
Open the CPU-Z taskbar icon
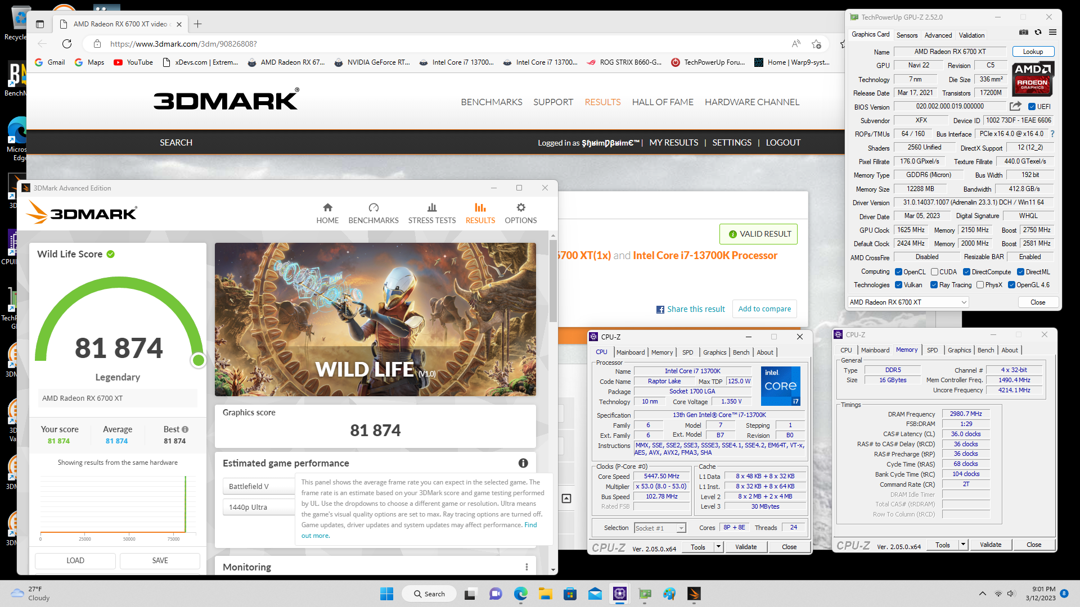pyautogui.click(x=619, y=594)
